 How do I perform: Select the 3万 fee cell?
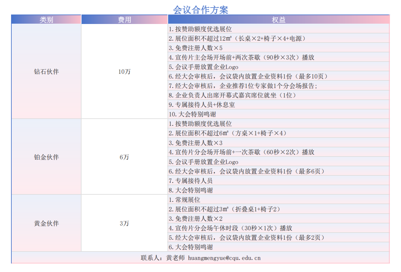[x=124, y=223]
